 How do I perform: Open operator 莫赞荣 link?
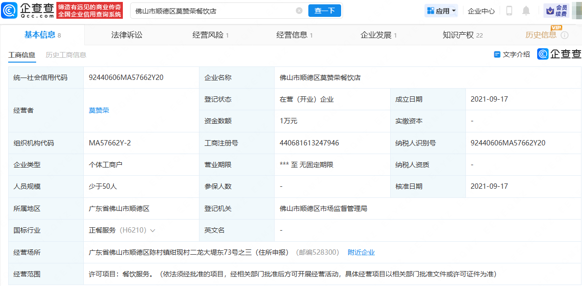point(99,110)
